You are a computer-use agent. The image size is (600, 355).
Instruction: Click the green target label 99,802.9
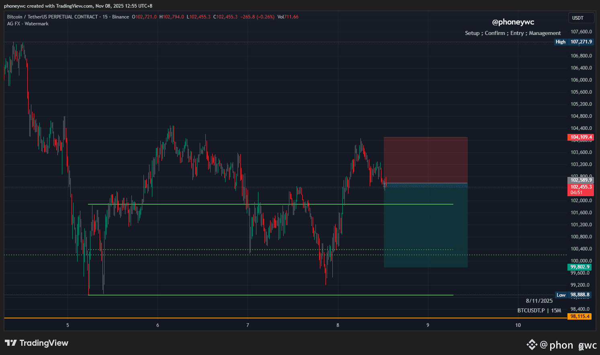[580, 267]
